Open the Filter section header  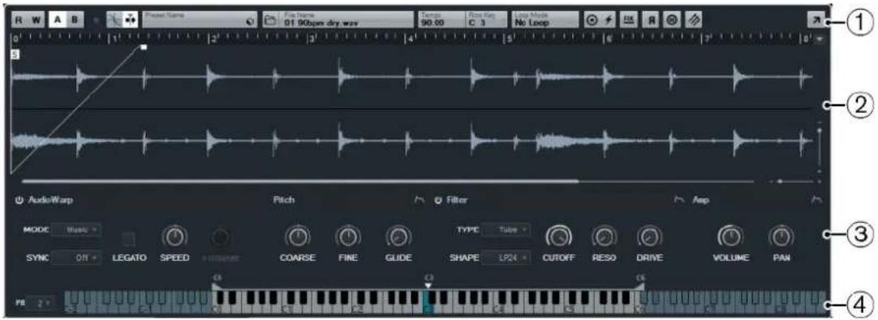point(457,199)
